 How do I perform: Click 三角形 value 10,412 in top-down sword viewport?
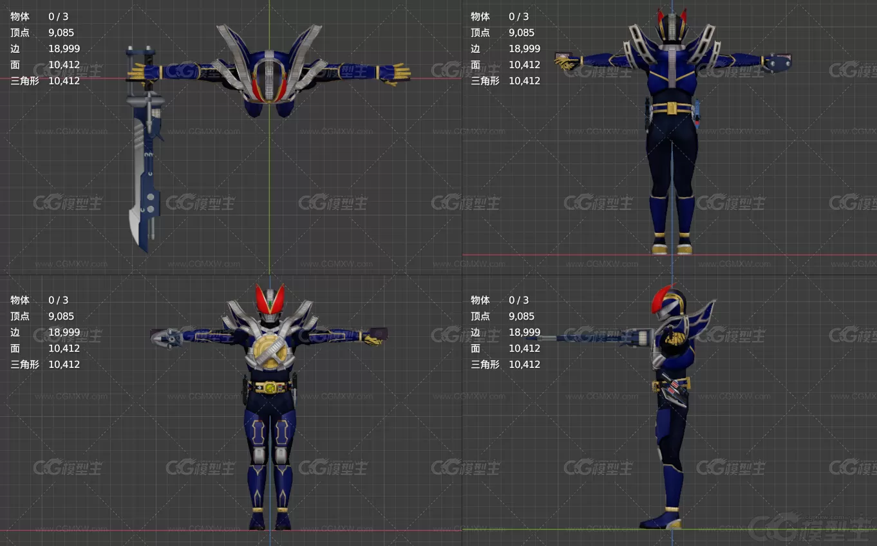(64, 80)
